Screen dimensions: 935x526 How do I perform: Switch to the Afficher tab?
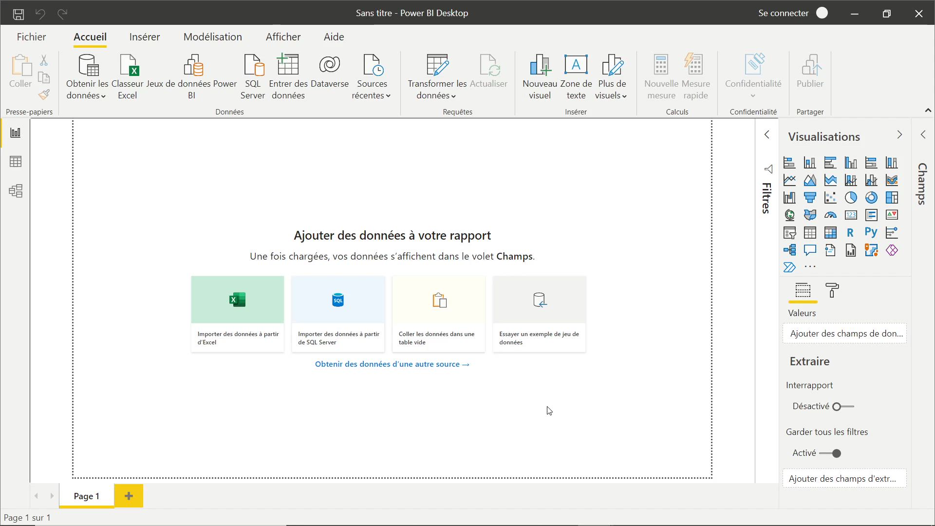click(283, 37)
